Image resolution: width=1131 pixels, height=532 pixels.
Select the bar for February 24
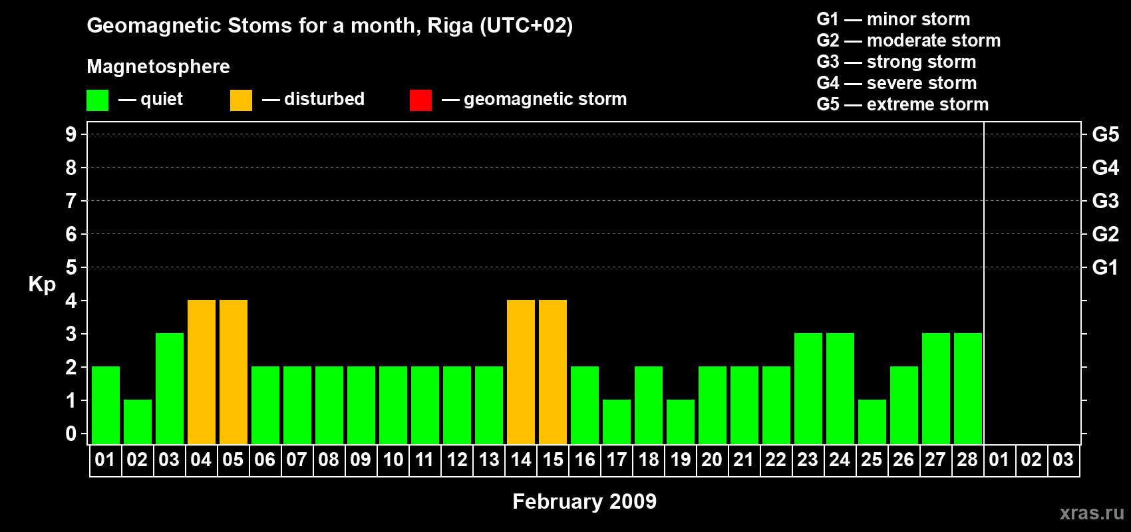(x=840, y=388)
